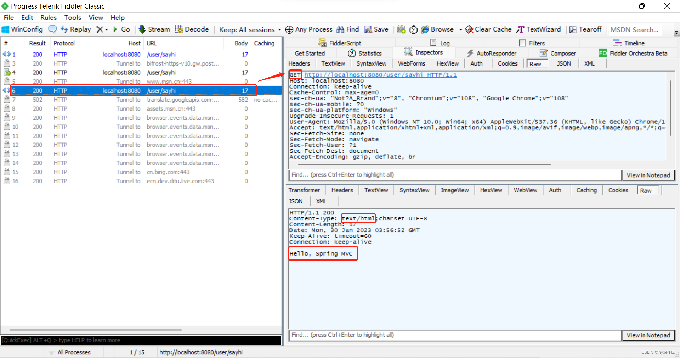Select response ImageView tab
680x358 pixels.
[x=455, y=190]
